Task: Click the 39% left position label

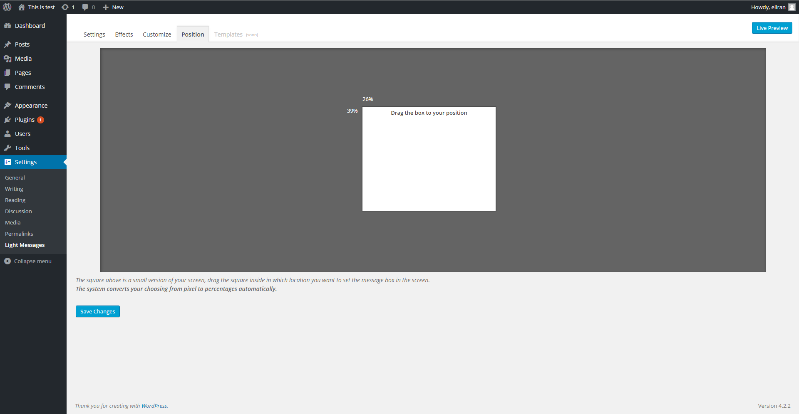Action: [352, 111]
